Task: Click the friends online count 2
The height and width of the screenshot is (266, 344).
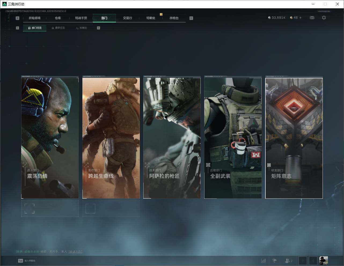Action: click(x=292, y=261)
